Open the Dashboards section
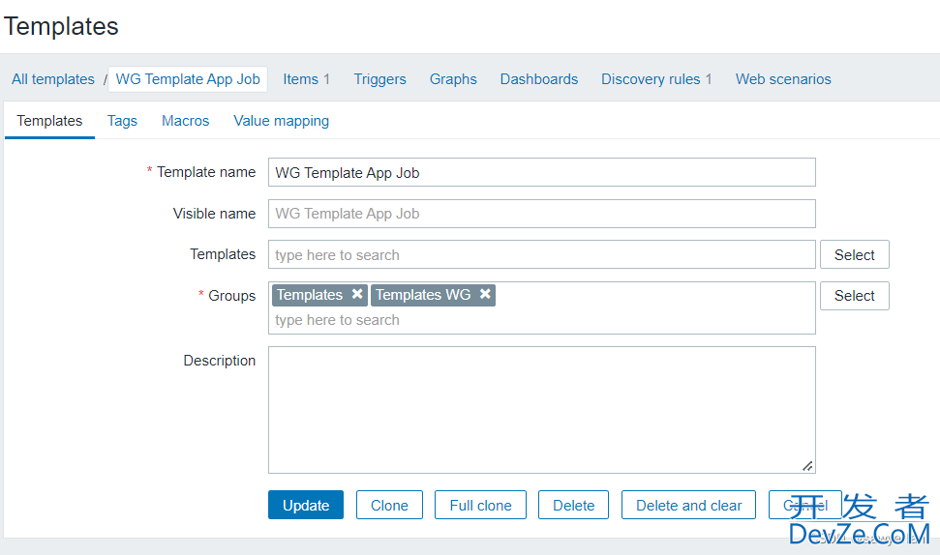 tap(539, 79)
